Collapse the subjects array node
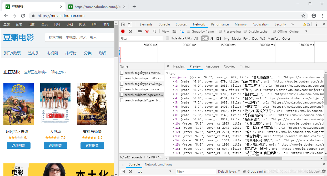Viewport: 327px width, 176px height. (170, 77)
